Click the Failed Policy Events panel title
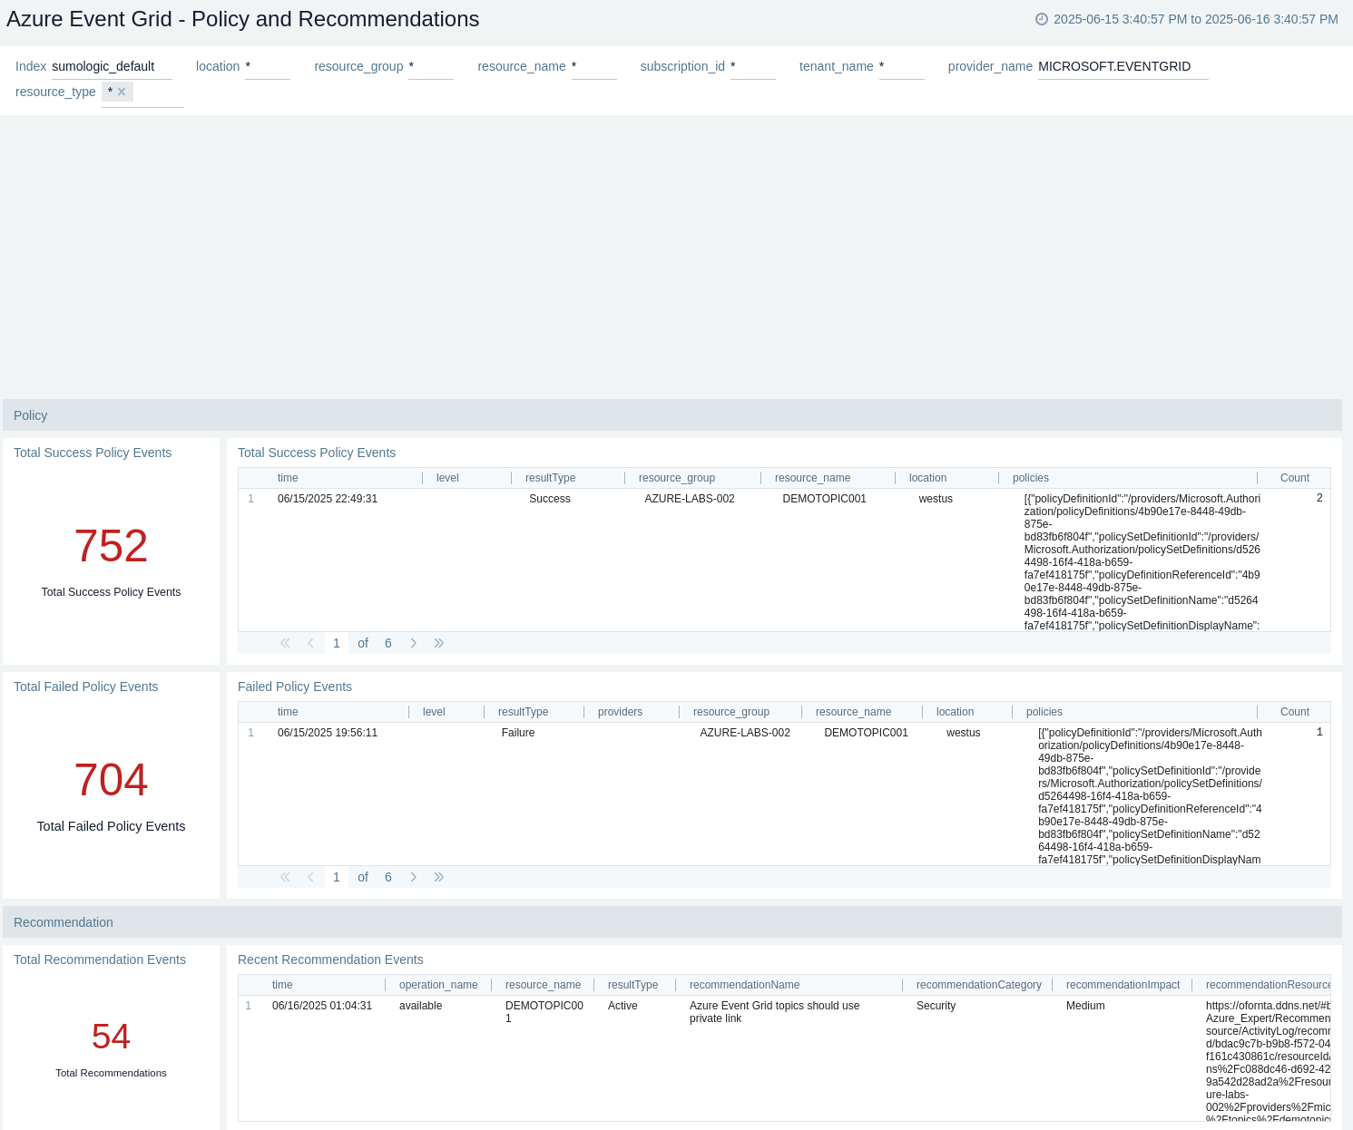Screen dimensions: 1353x1130 coord(295,687)
